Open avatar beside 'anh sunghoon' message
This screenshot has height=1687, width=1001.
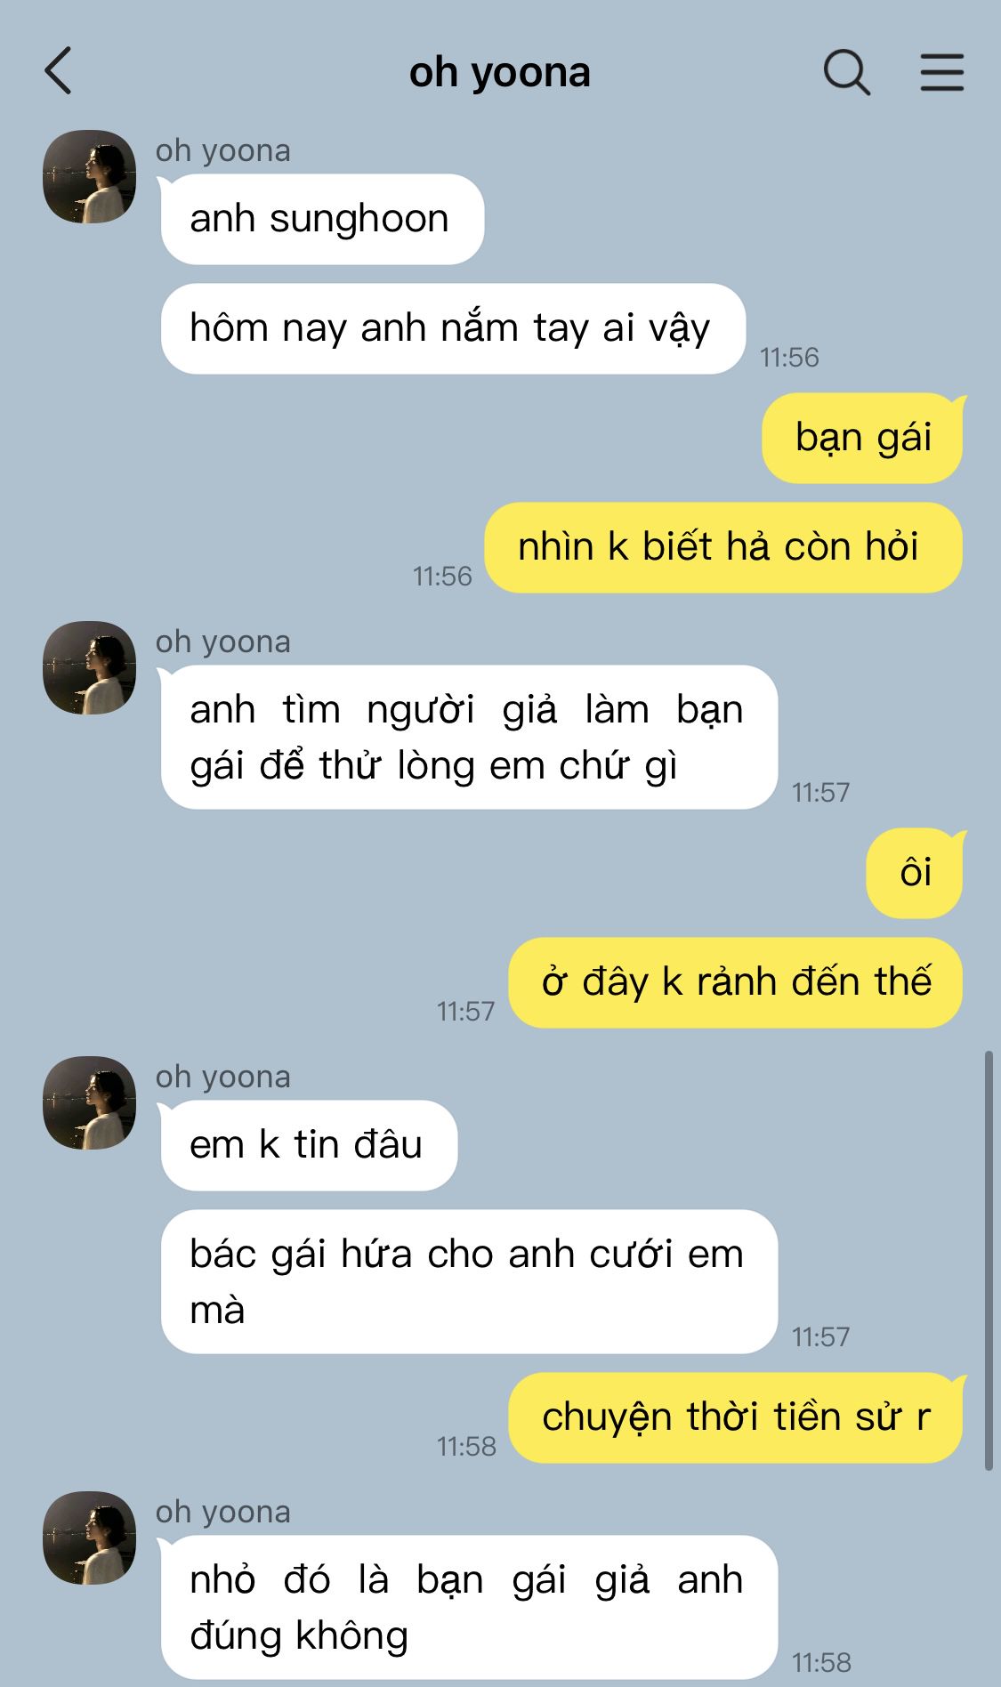tap(89, 176)
